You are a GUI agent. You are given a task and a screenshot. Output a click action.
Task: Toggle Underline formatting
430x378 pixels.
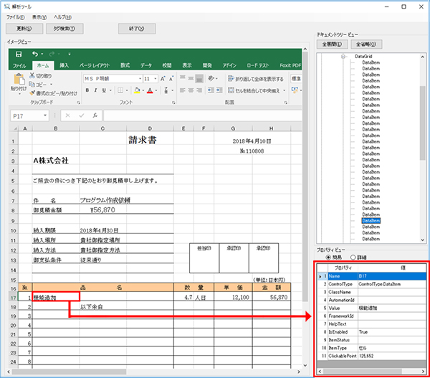[104, 90]
